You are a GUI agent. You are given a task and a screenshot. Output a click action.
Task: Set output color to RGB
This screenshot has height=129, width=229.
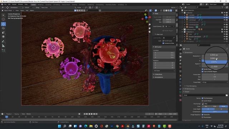coord(215,106)
